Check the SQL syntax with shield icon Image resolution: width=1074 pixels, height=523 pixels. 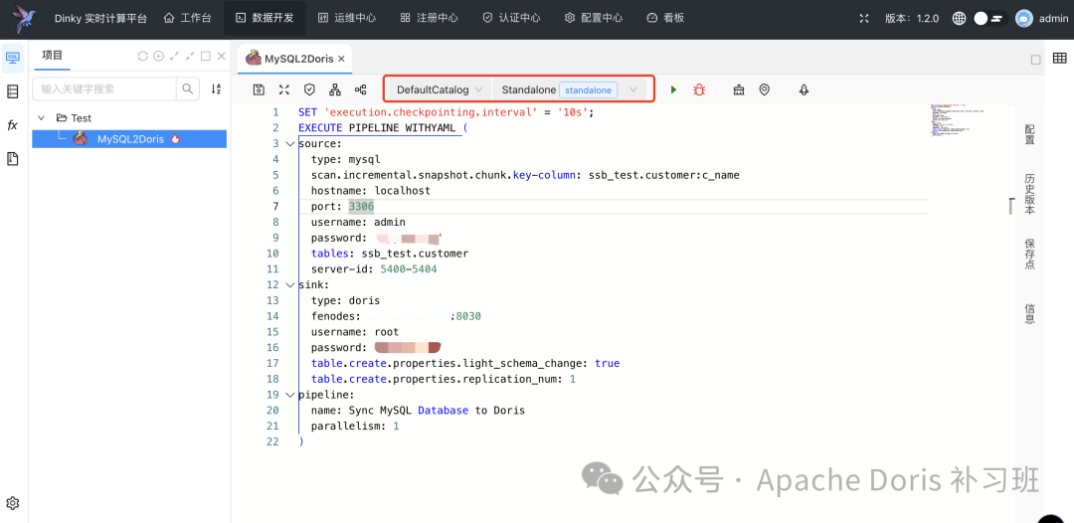(309, 89)
